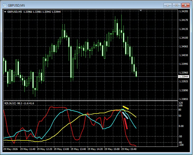Close the GBPUSD,M5 chart window

point(185,5)
